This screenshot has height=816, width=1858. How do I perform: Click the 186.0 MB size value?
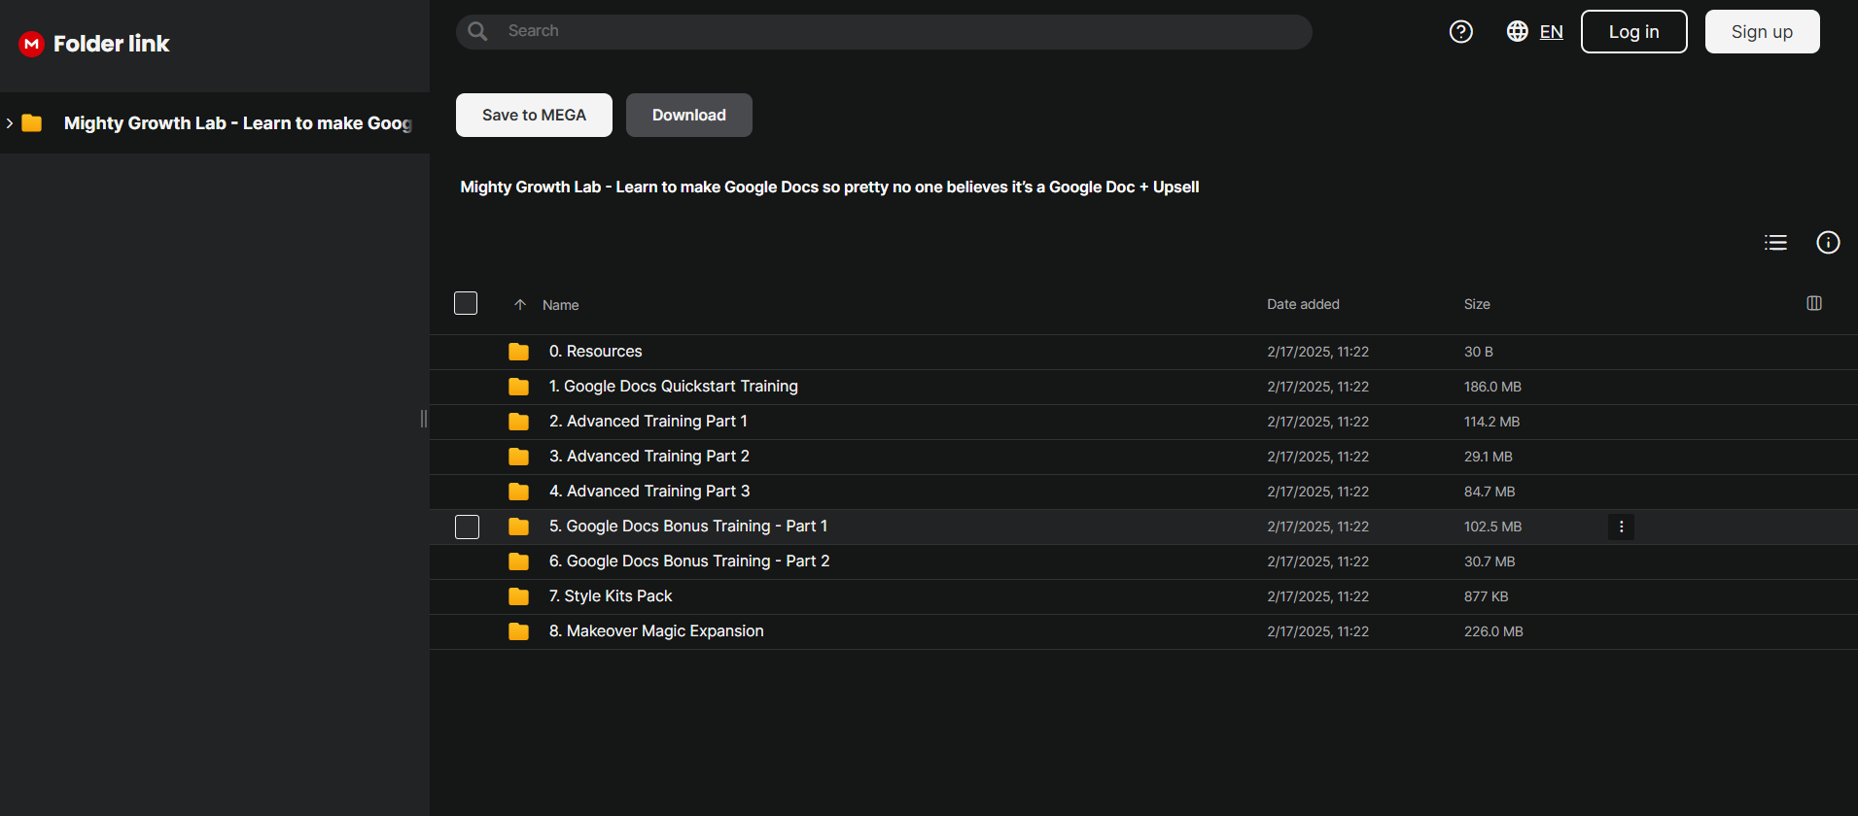1492,387
